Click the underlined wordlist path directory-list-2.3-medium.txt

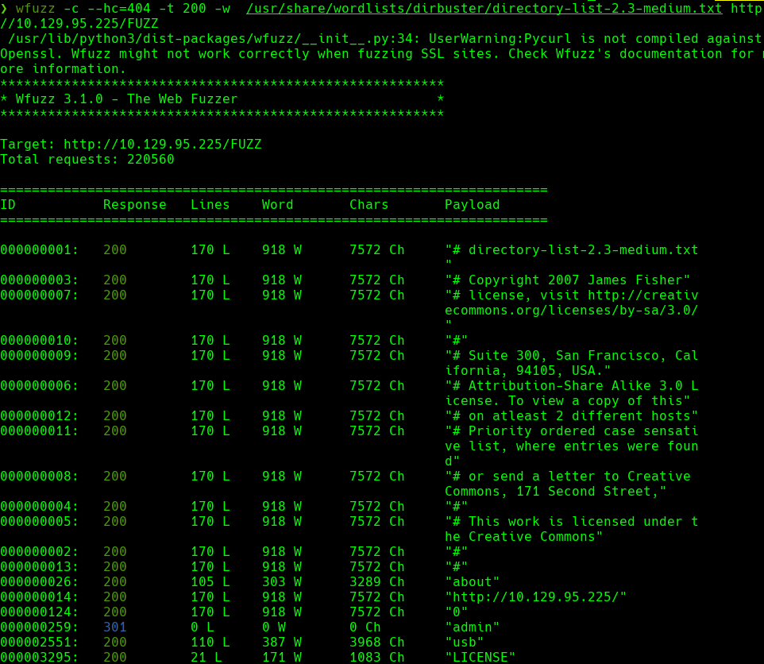[484, 8]
